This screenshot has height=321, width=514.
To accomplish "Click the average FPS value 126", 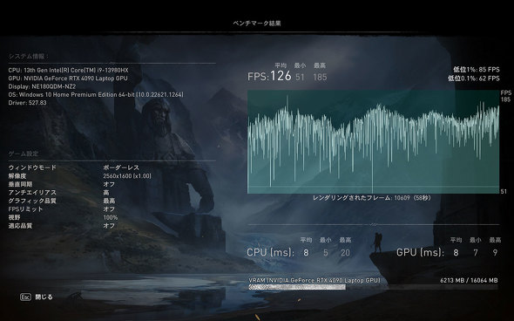I will (x=281, y=76).
